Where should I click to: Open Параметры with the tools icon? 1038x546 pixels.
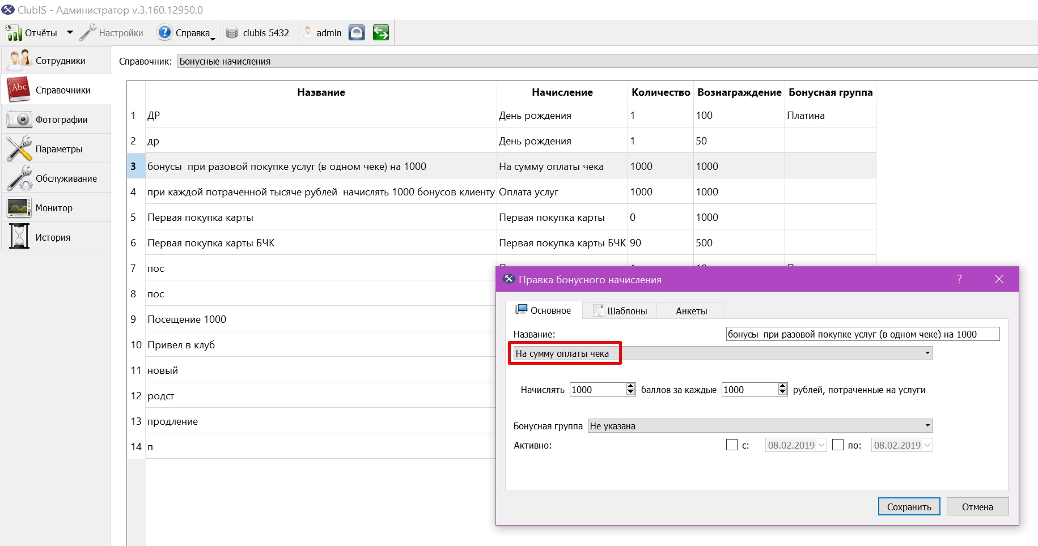click(x=56, y=149)
